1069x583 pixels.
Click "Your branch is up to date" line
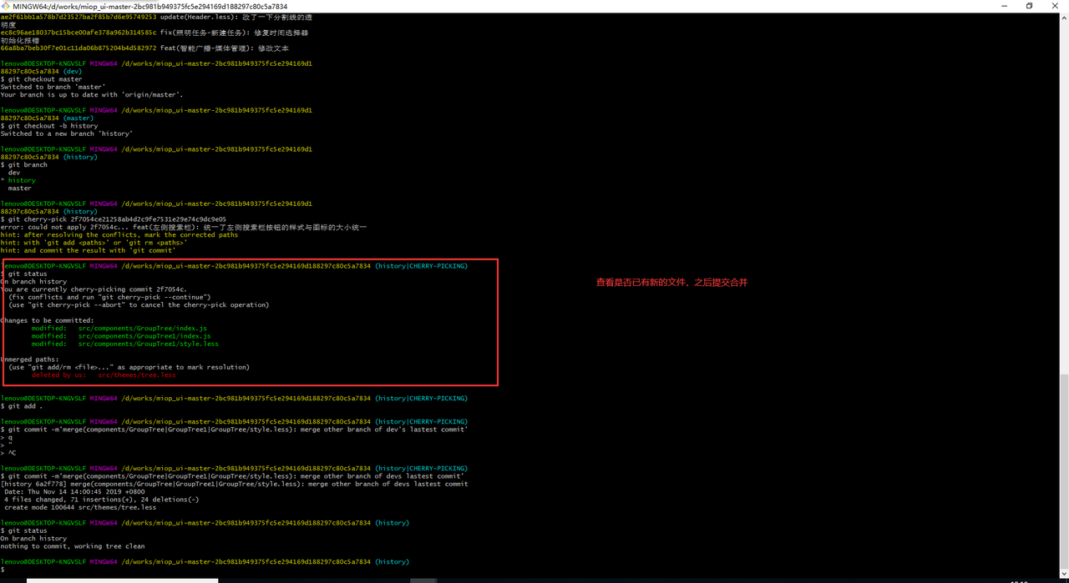click(92, 95)
